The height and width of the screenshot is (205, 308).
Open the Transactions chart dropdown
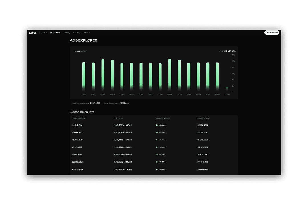tap(80, 52)
